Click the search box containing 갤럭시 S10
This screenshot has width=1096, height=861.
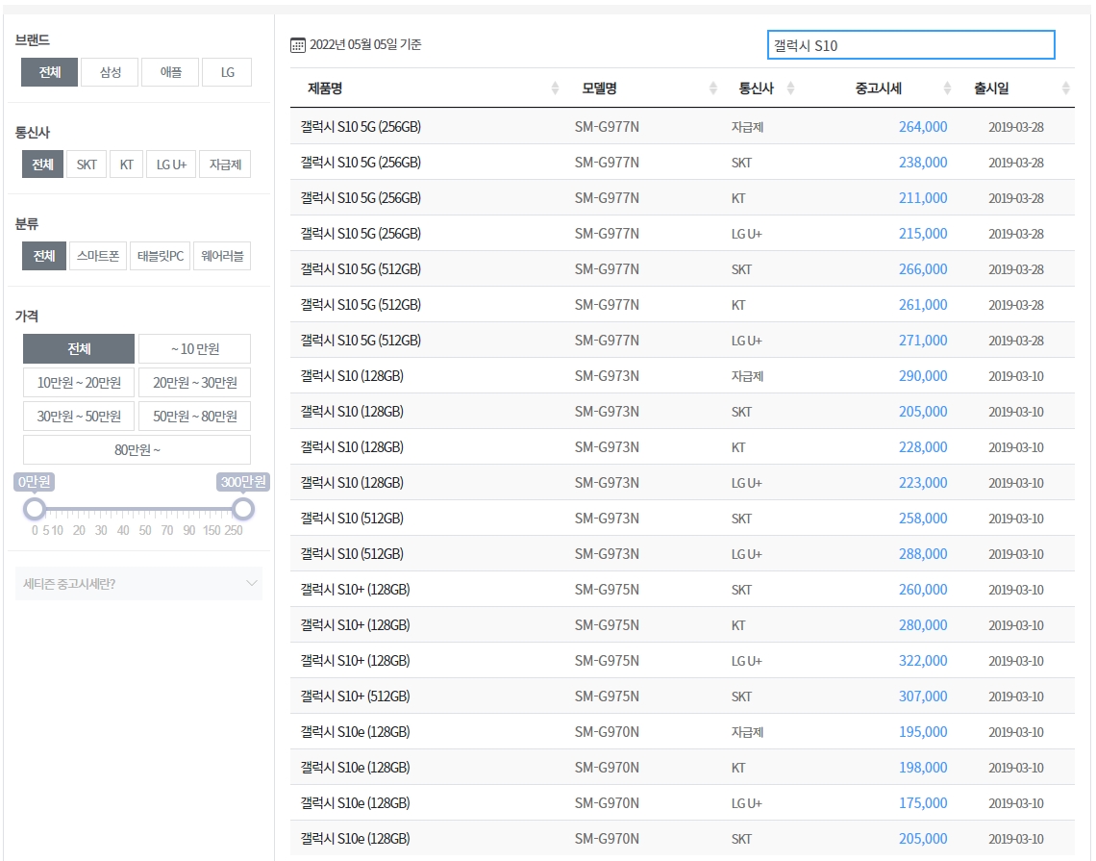click(910, 45)
